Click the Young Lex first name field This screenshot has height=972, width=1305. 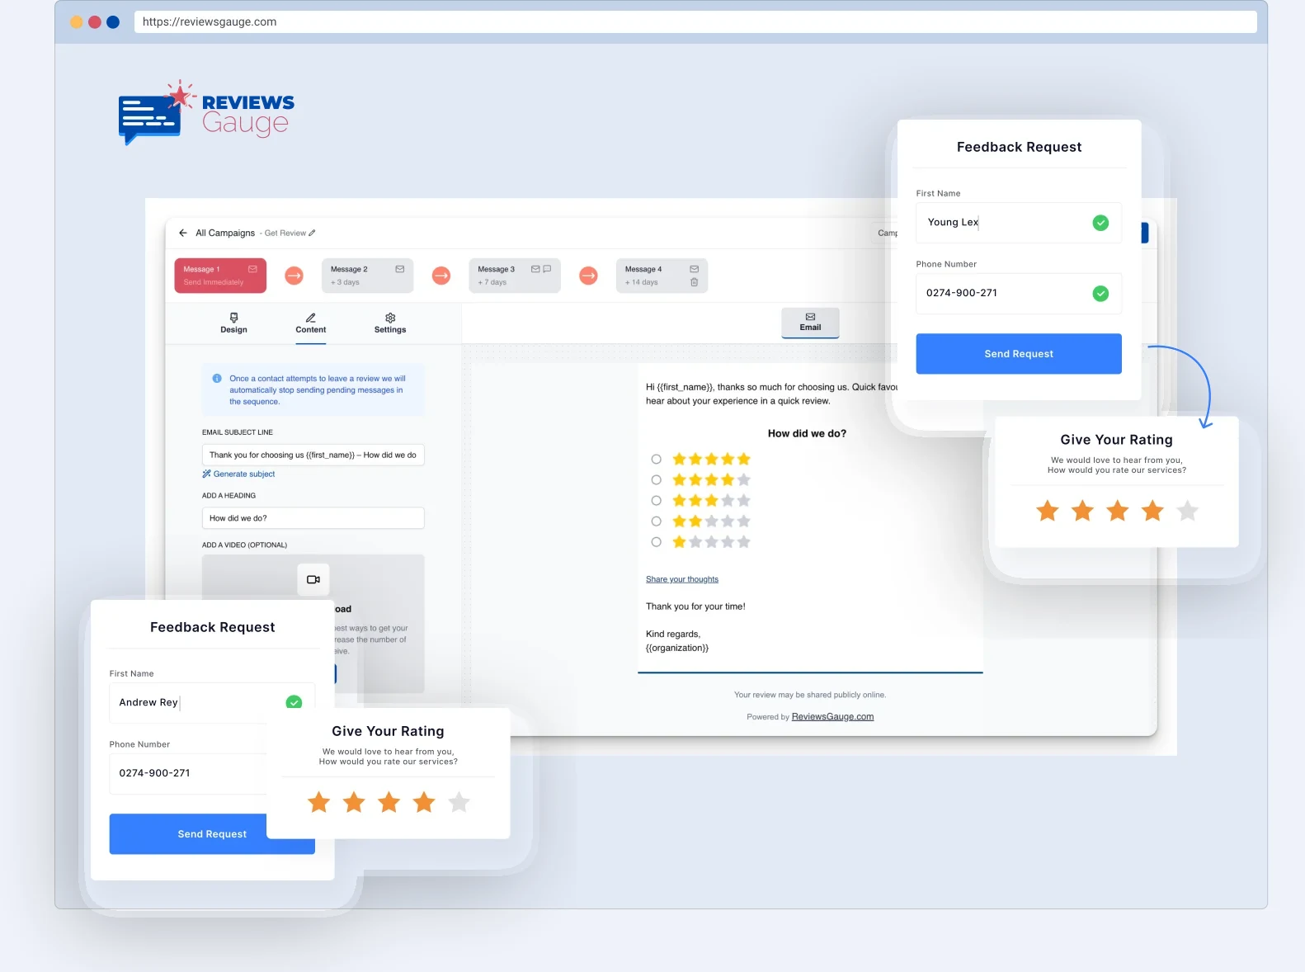coord(1019,223)
